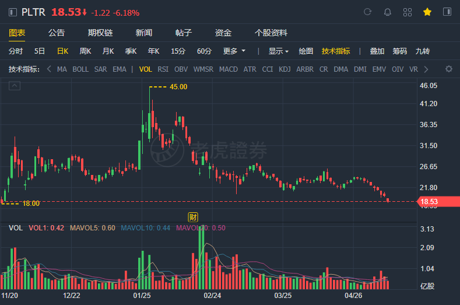This screenshot has height=305, width=460.
Task: Enable the SAR indicator
Action: [x=100, y=69]
